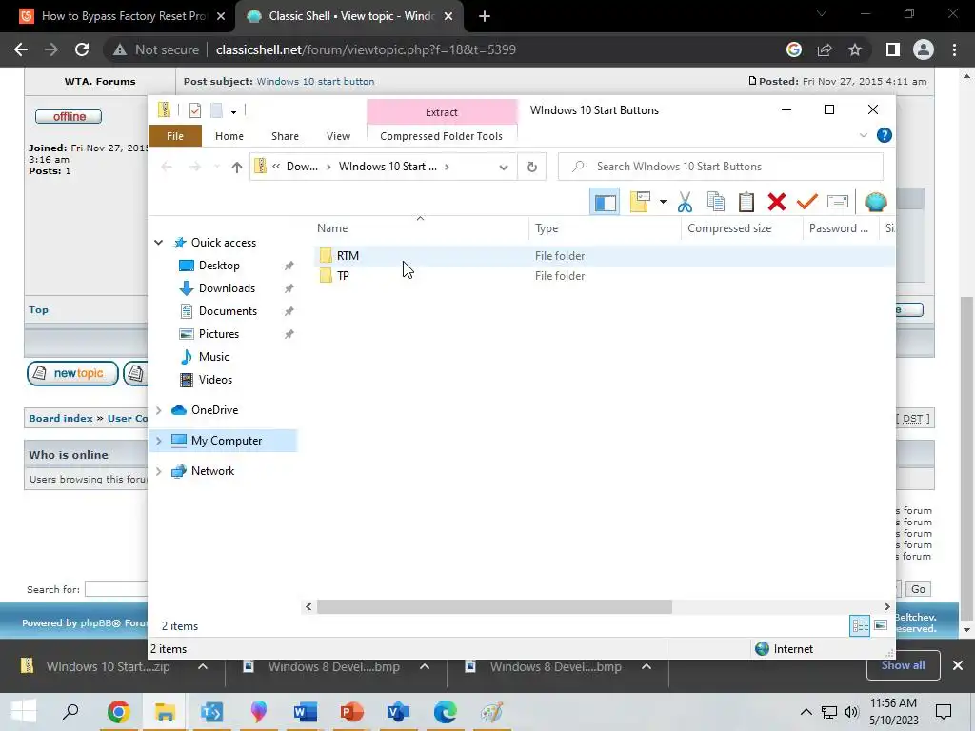Screen dimensions: 975x731
Task: Select Documents in the navigation pane
Action: (228, 311)
